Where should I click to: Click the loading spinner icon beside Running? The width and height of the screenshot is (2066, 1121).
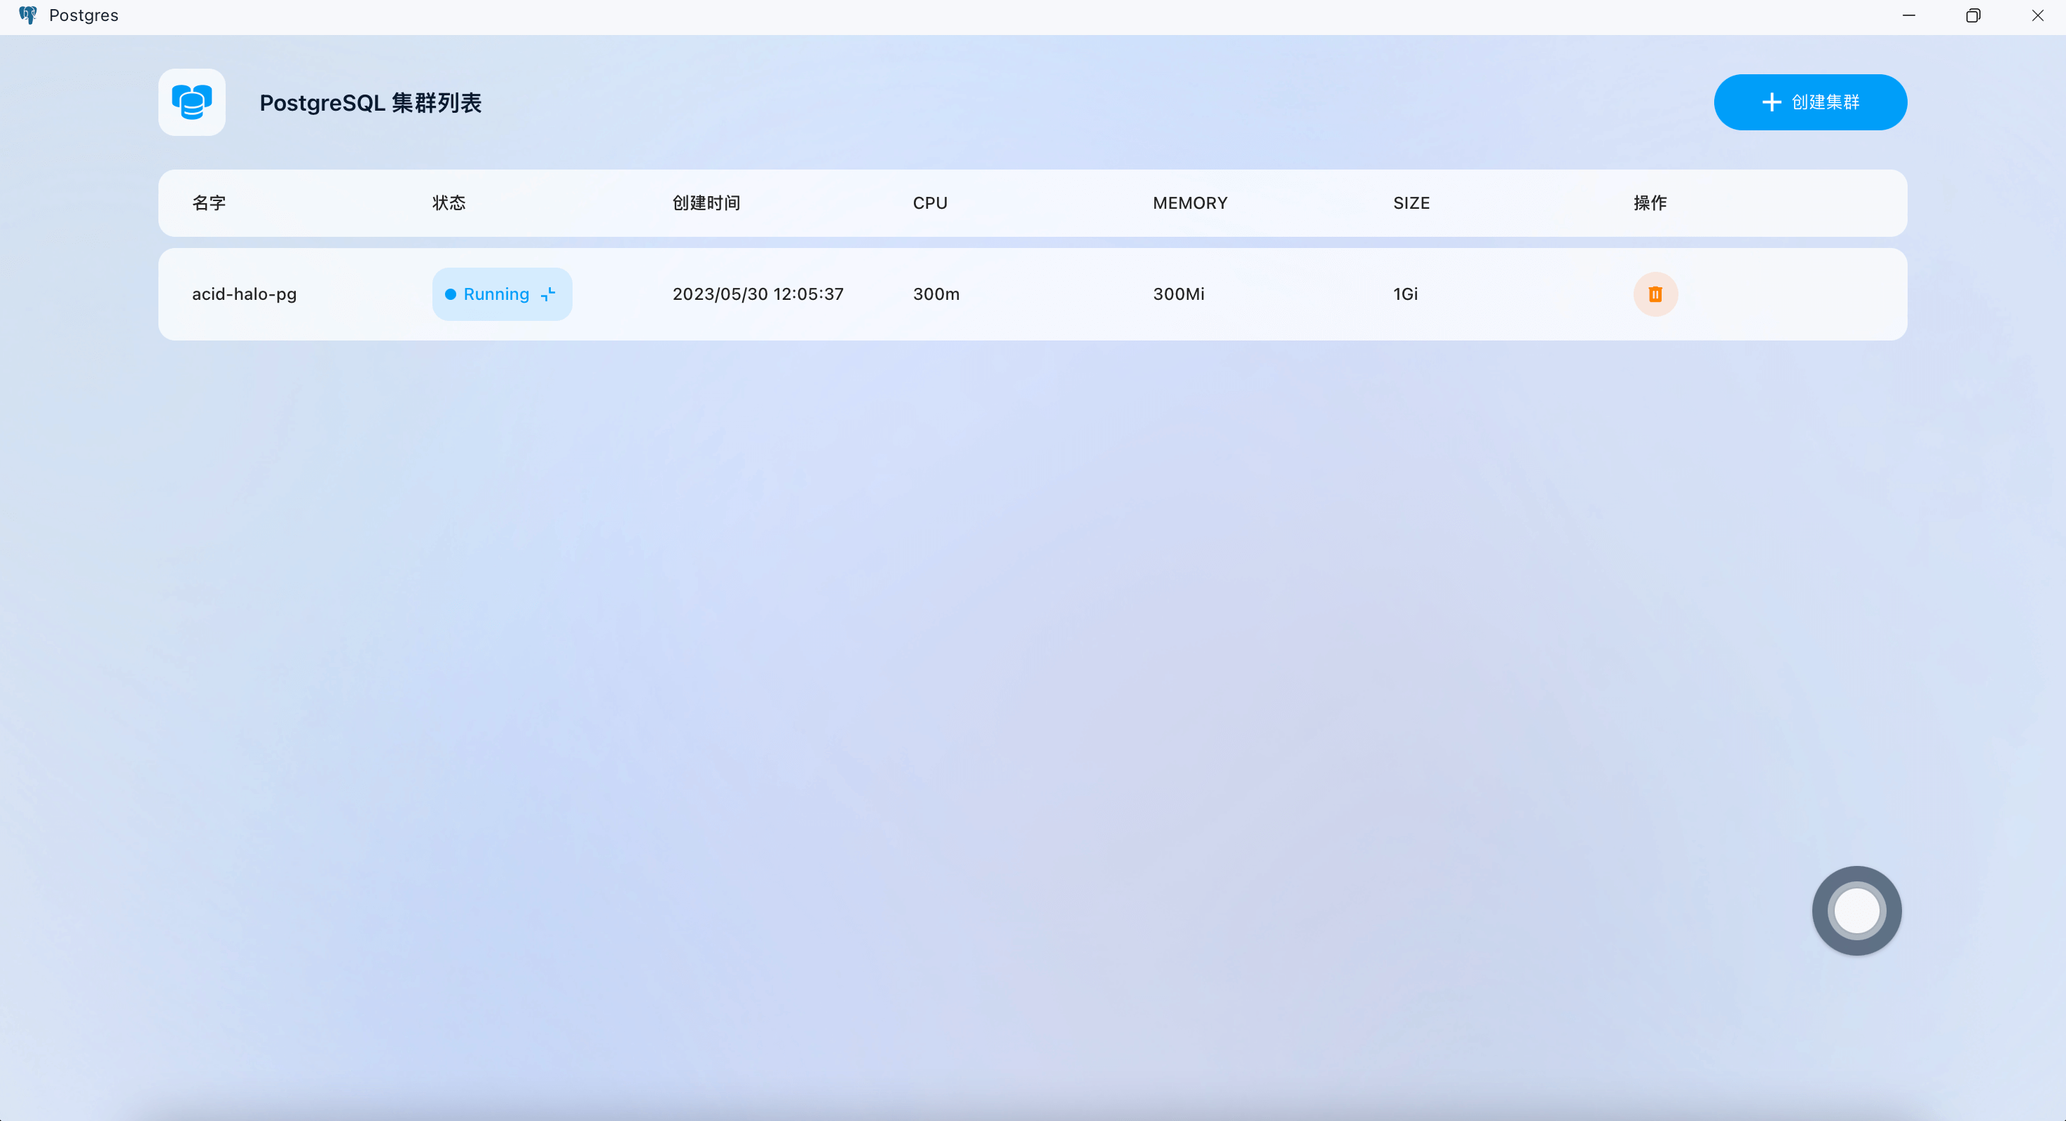tap(548, 294)
